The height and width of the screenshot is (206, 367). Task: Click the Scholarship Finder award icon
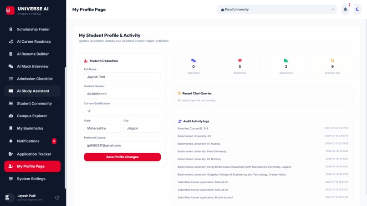[x=11, y=29]
